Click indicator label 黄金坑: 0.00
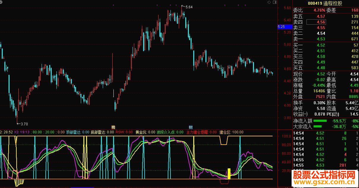359x188 pixels. (145, 132)
